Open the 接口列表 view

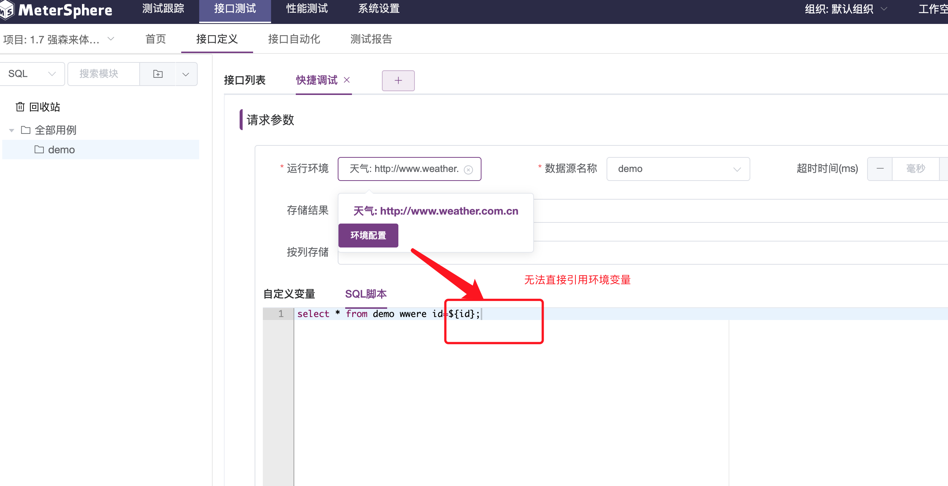[245, 80]
